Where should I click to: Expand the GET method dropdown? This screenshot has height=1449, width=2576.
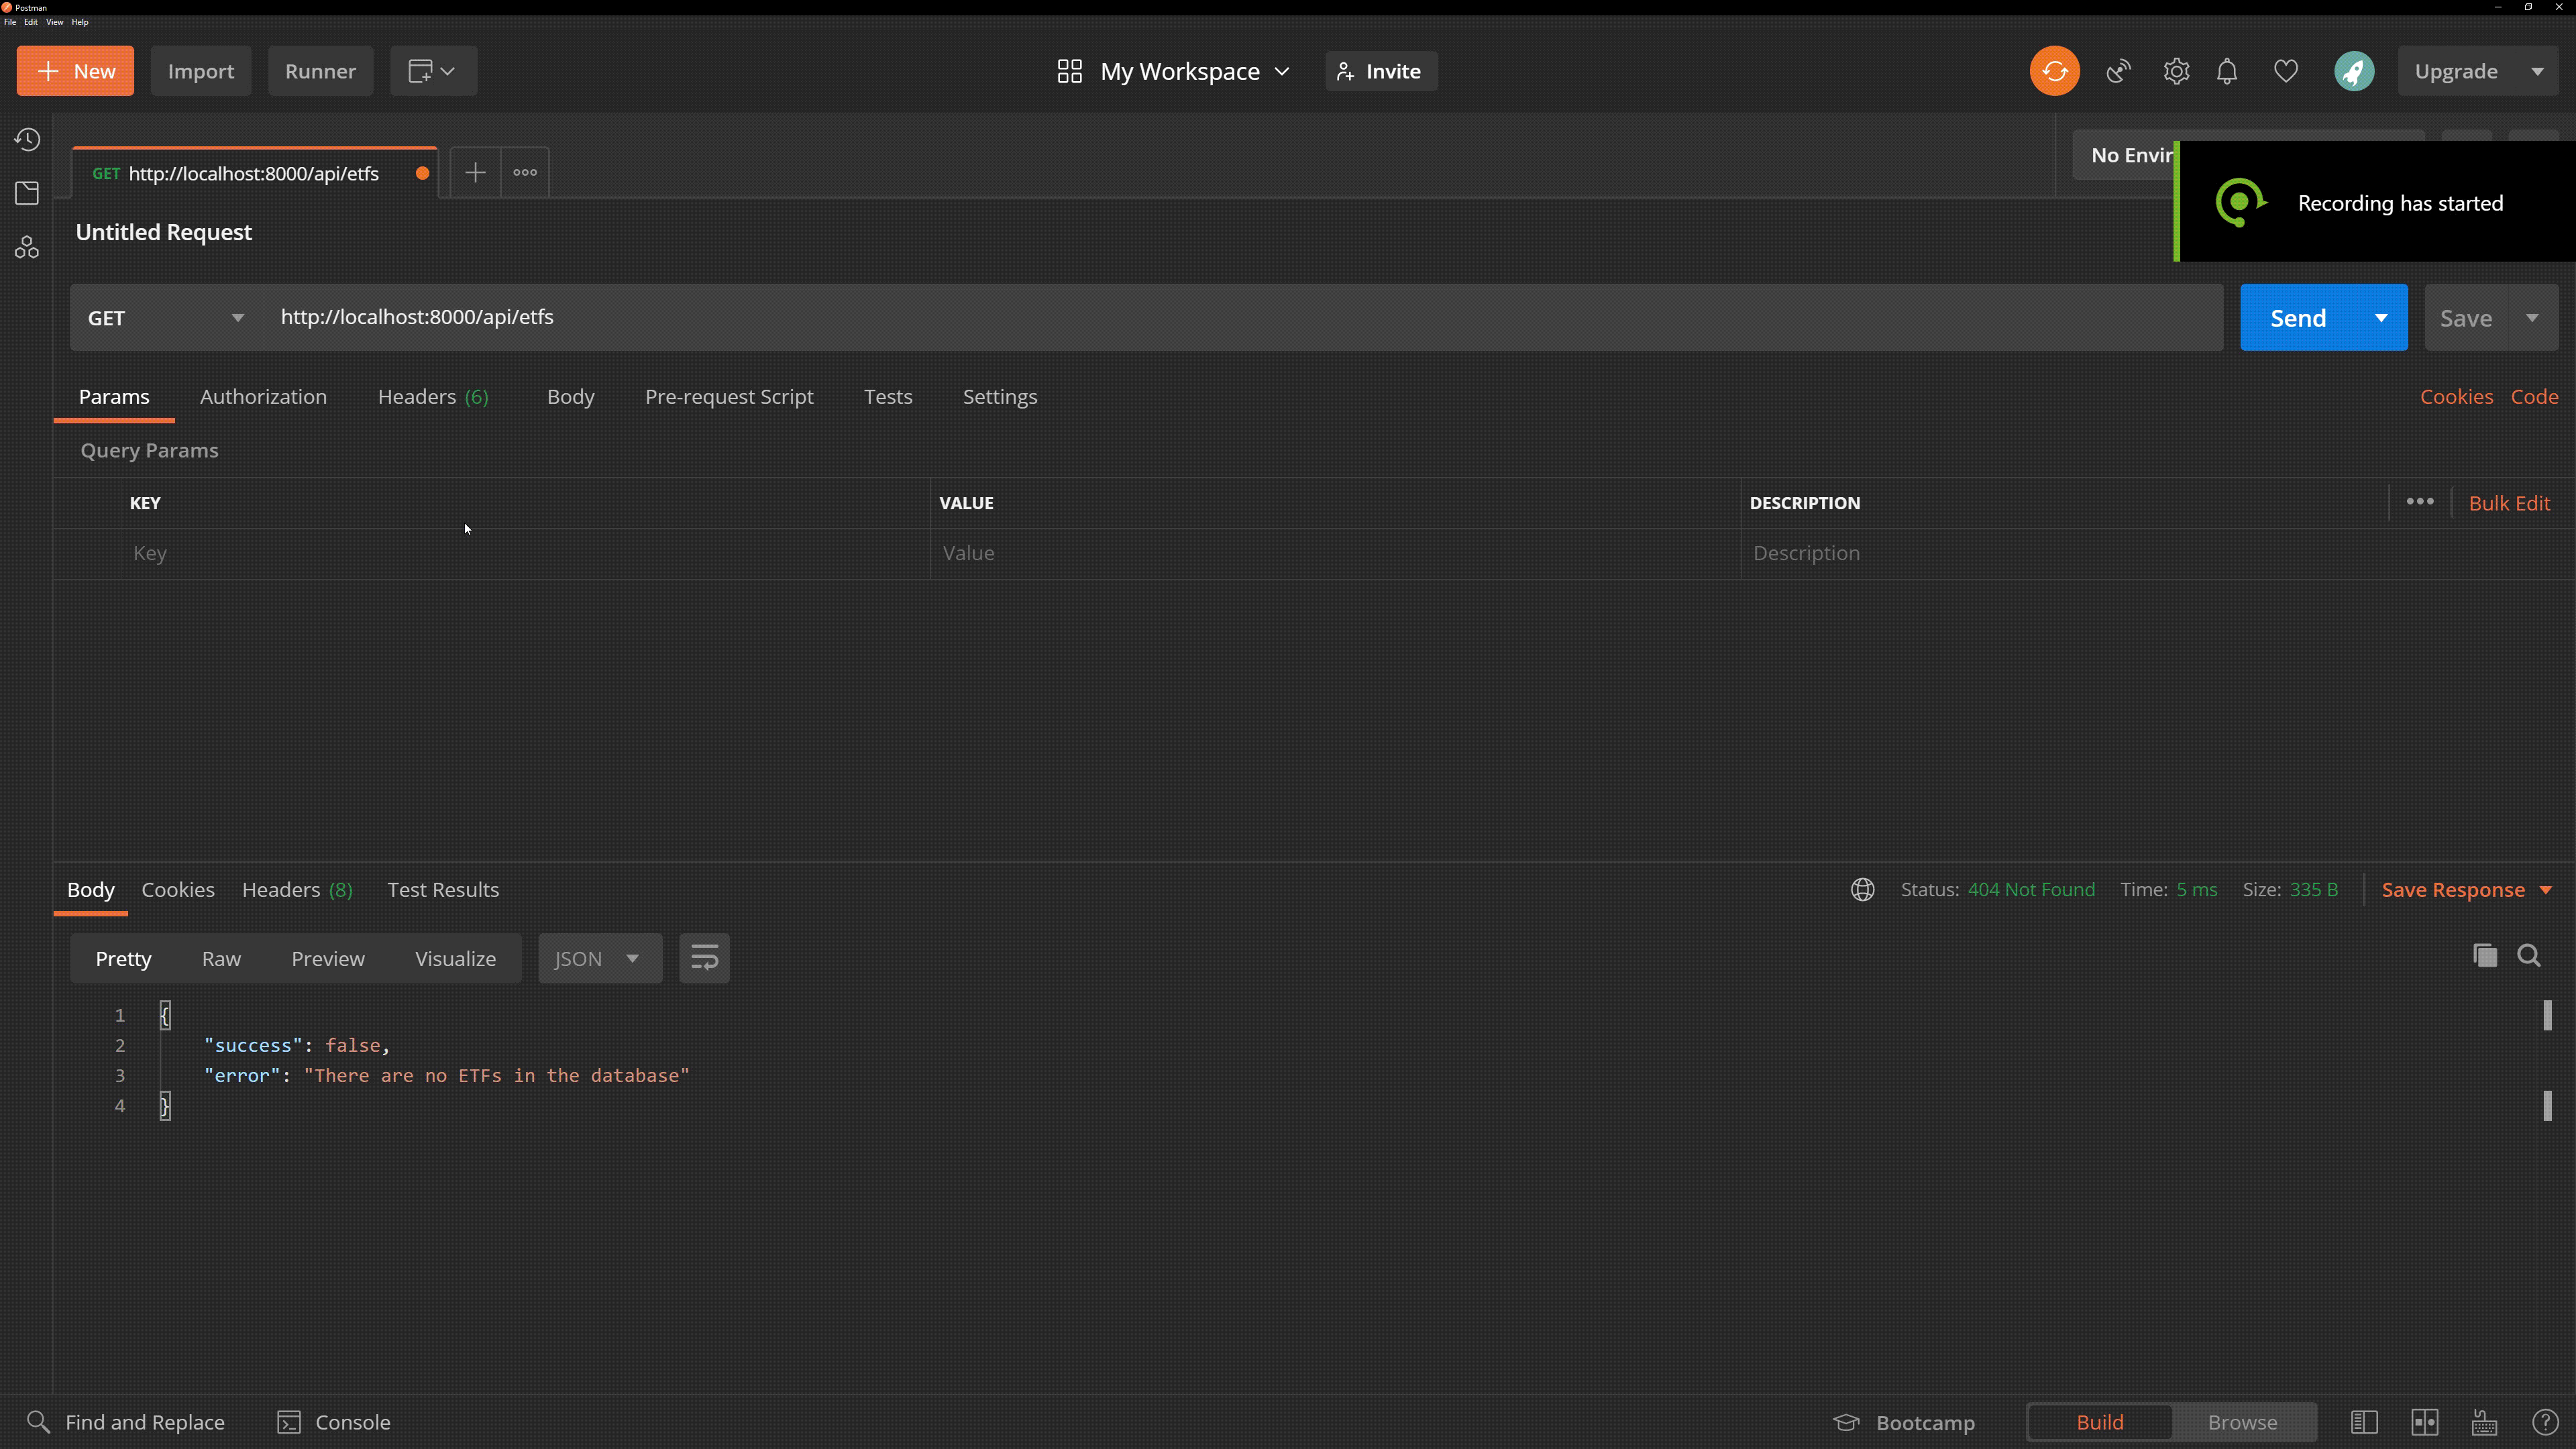[x=166, y=318]
